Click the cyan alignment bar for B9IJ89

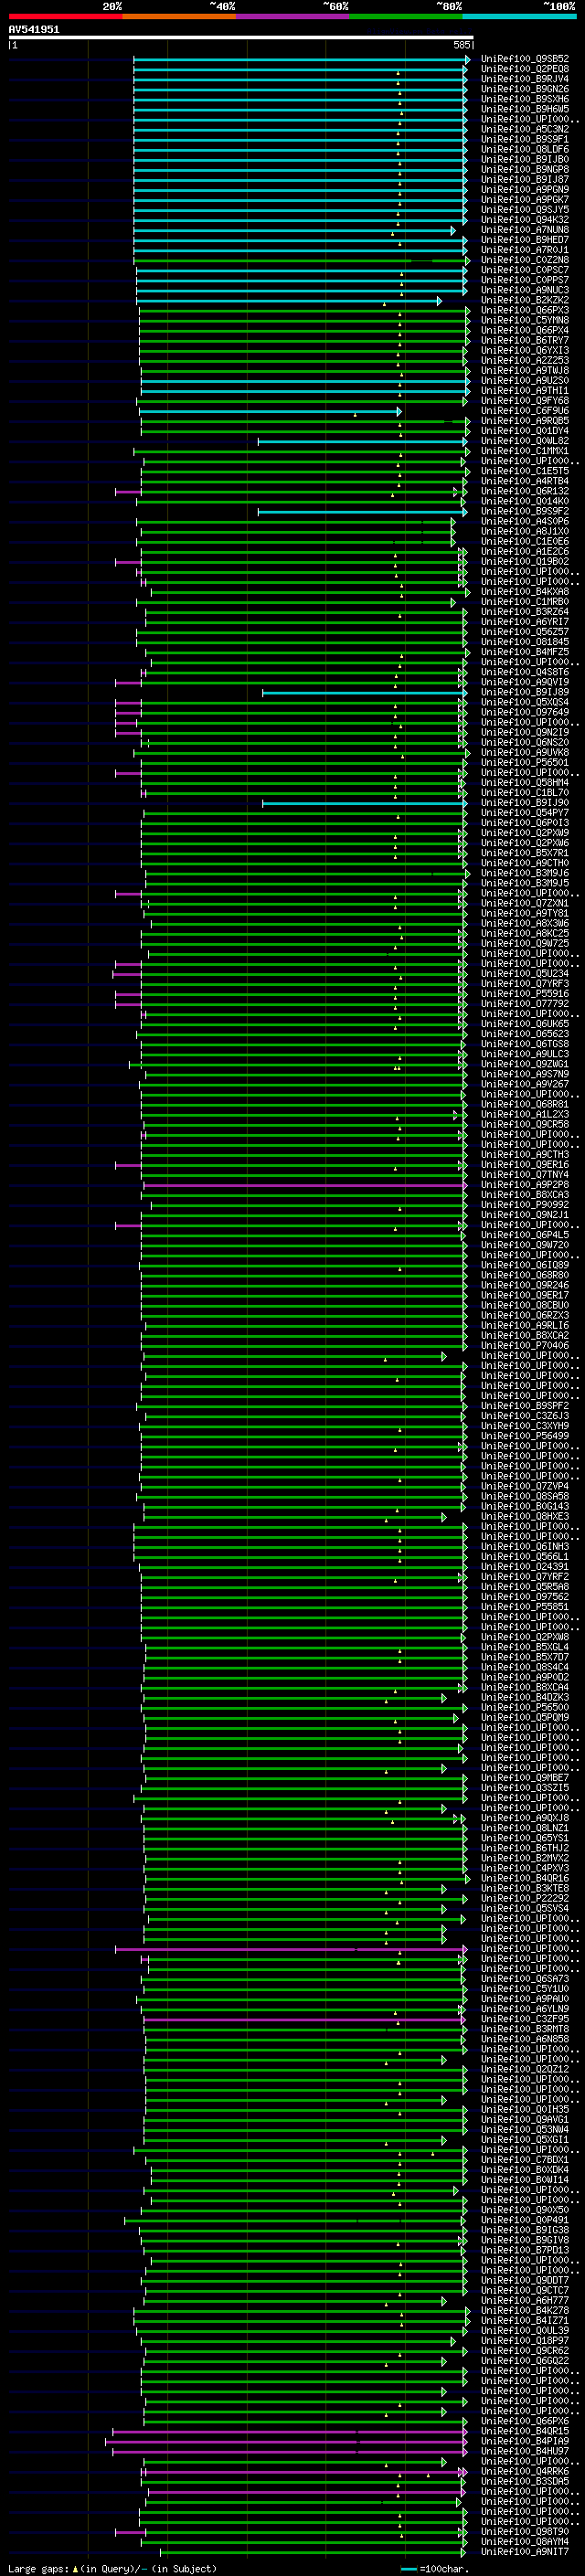pos(365,692)
